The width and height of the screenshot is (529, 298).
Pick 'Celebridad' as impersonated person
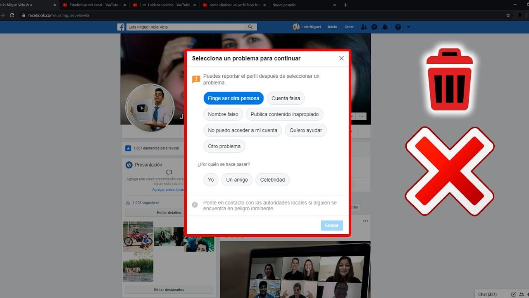tap(272, 180)
